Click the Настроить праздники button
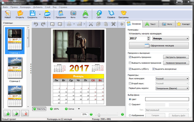This screenshot has height=122, width=194. coord(176,57)
